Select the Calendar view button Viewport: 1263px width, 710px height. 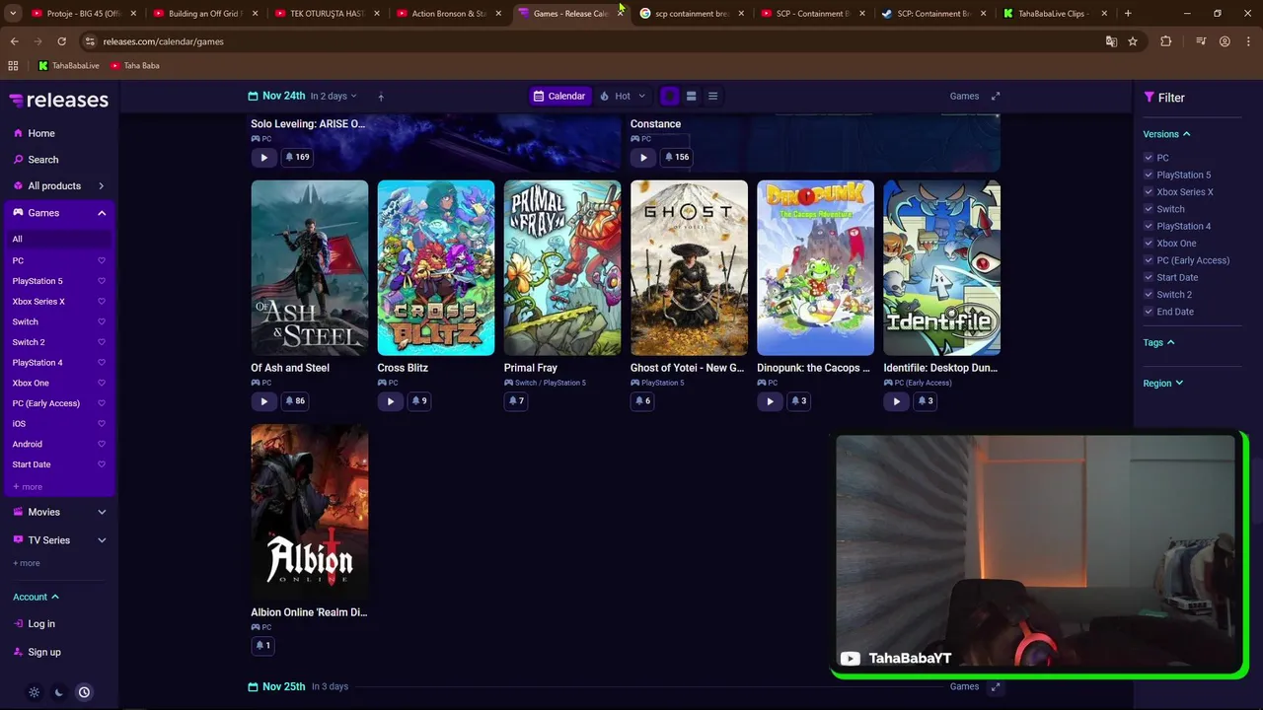[559, 96]
